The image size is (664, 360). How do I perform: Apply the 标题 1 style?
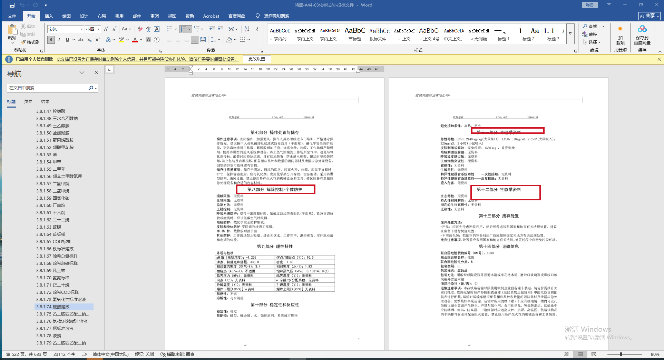coord(503,34)
